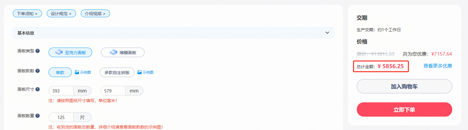
Task: Focus quantity field showing 125
Action: coord(61,117)
